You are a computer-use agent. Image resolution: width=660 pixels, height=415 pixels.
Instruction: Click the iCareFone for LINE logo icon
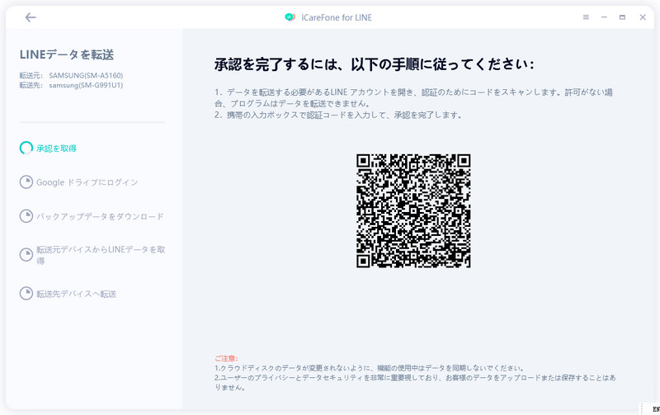(x=290, y=17)
